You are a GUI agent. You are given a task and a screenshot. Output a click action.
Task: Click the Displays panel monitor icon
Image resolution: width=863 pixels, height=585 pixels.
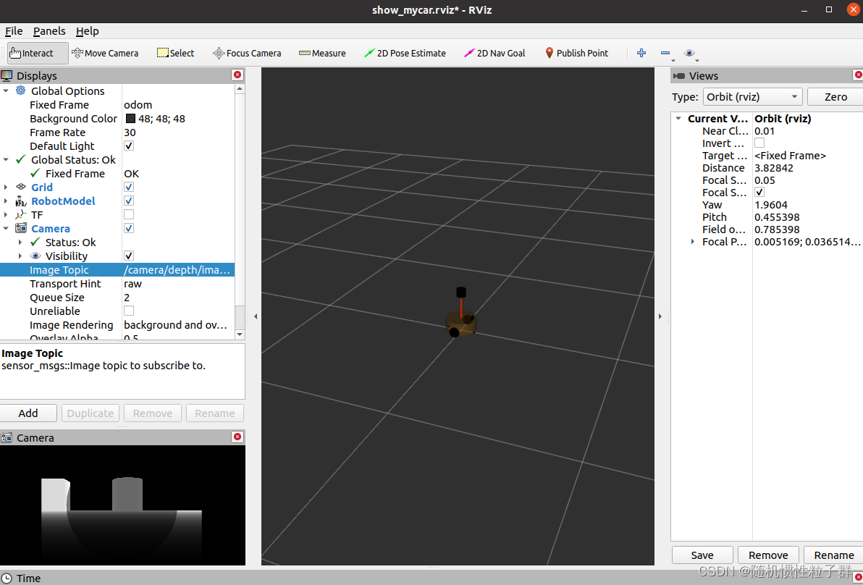click(7, 75)
